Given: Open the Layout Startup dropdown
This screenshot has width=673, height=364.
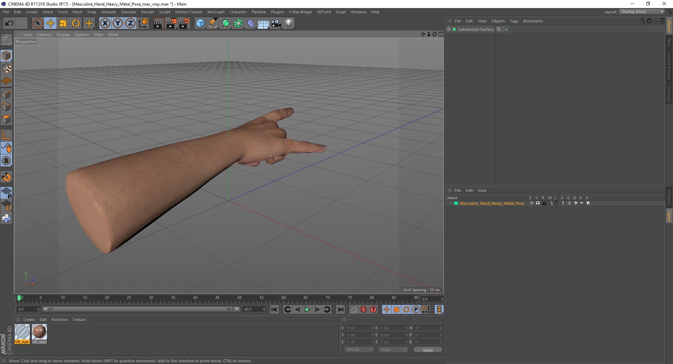Looking at the screenshot, I should [x=642, y=12].
